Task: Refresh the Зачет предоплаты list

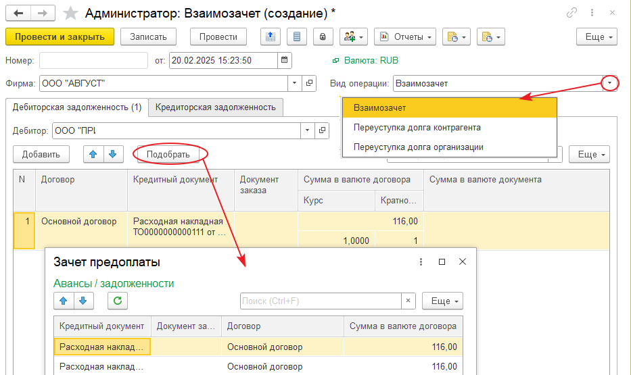Action: pos(117,301)
